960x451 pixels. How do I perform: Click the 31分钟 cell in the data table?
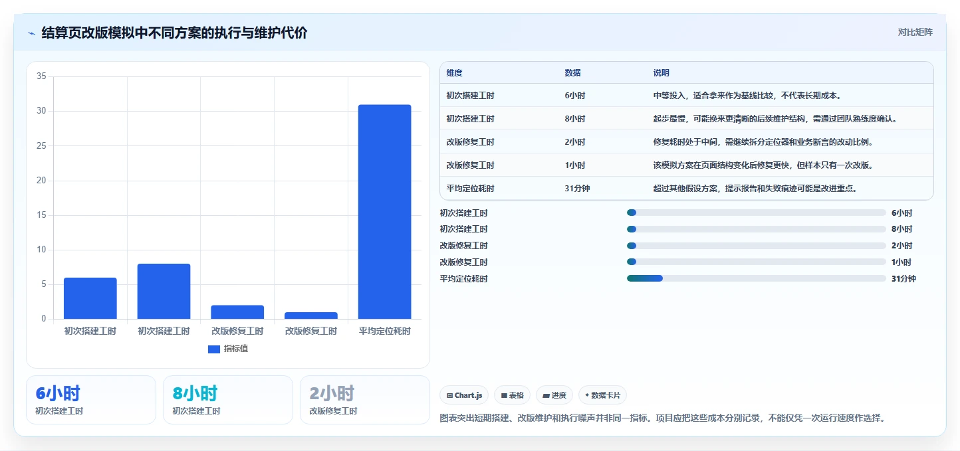pos(577,189)
